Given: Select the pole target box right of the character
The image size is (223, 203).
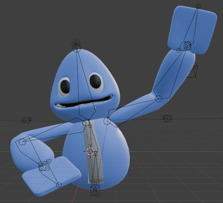Looking at the screenshot, I should tap(168, 118).
